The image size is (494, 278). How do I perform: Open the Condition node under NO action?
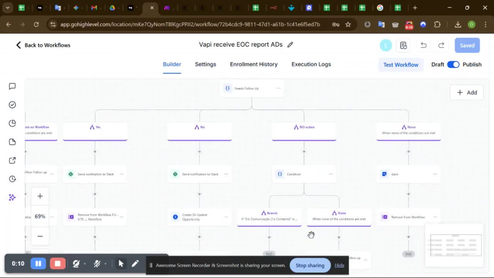pyautogui.click(x=304, y=174)
